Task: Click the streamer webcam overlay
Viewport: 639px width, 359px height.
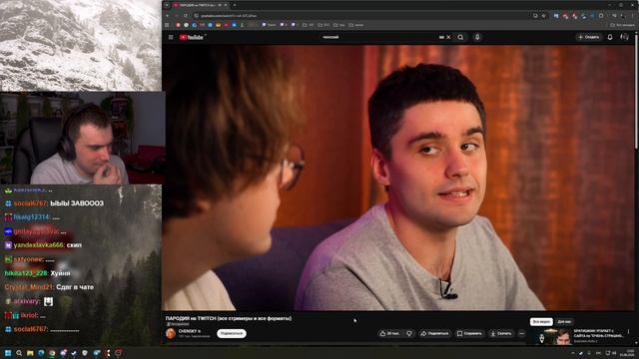Action: [x=82, y=138]
